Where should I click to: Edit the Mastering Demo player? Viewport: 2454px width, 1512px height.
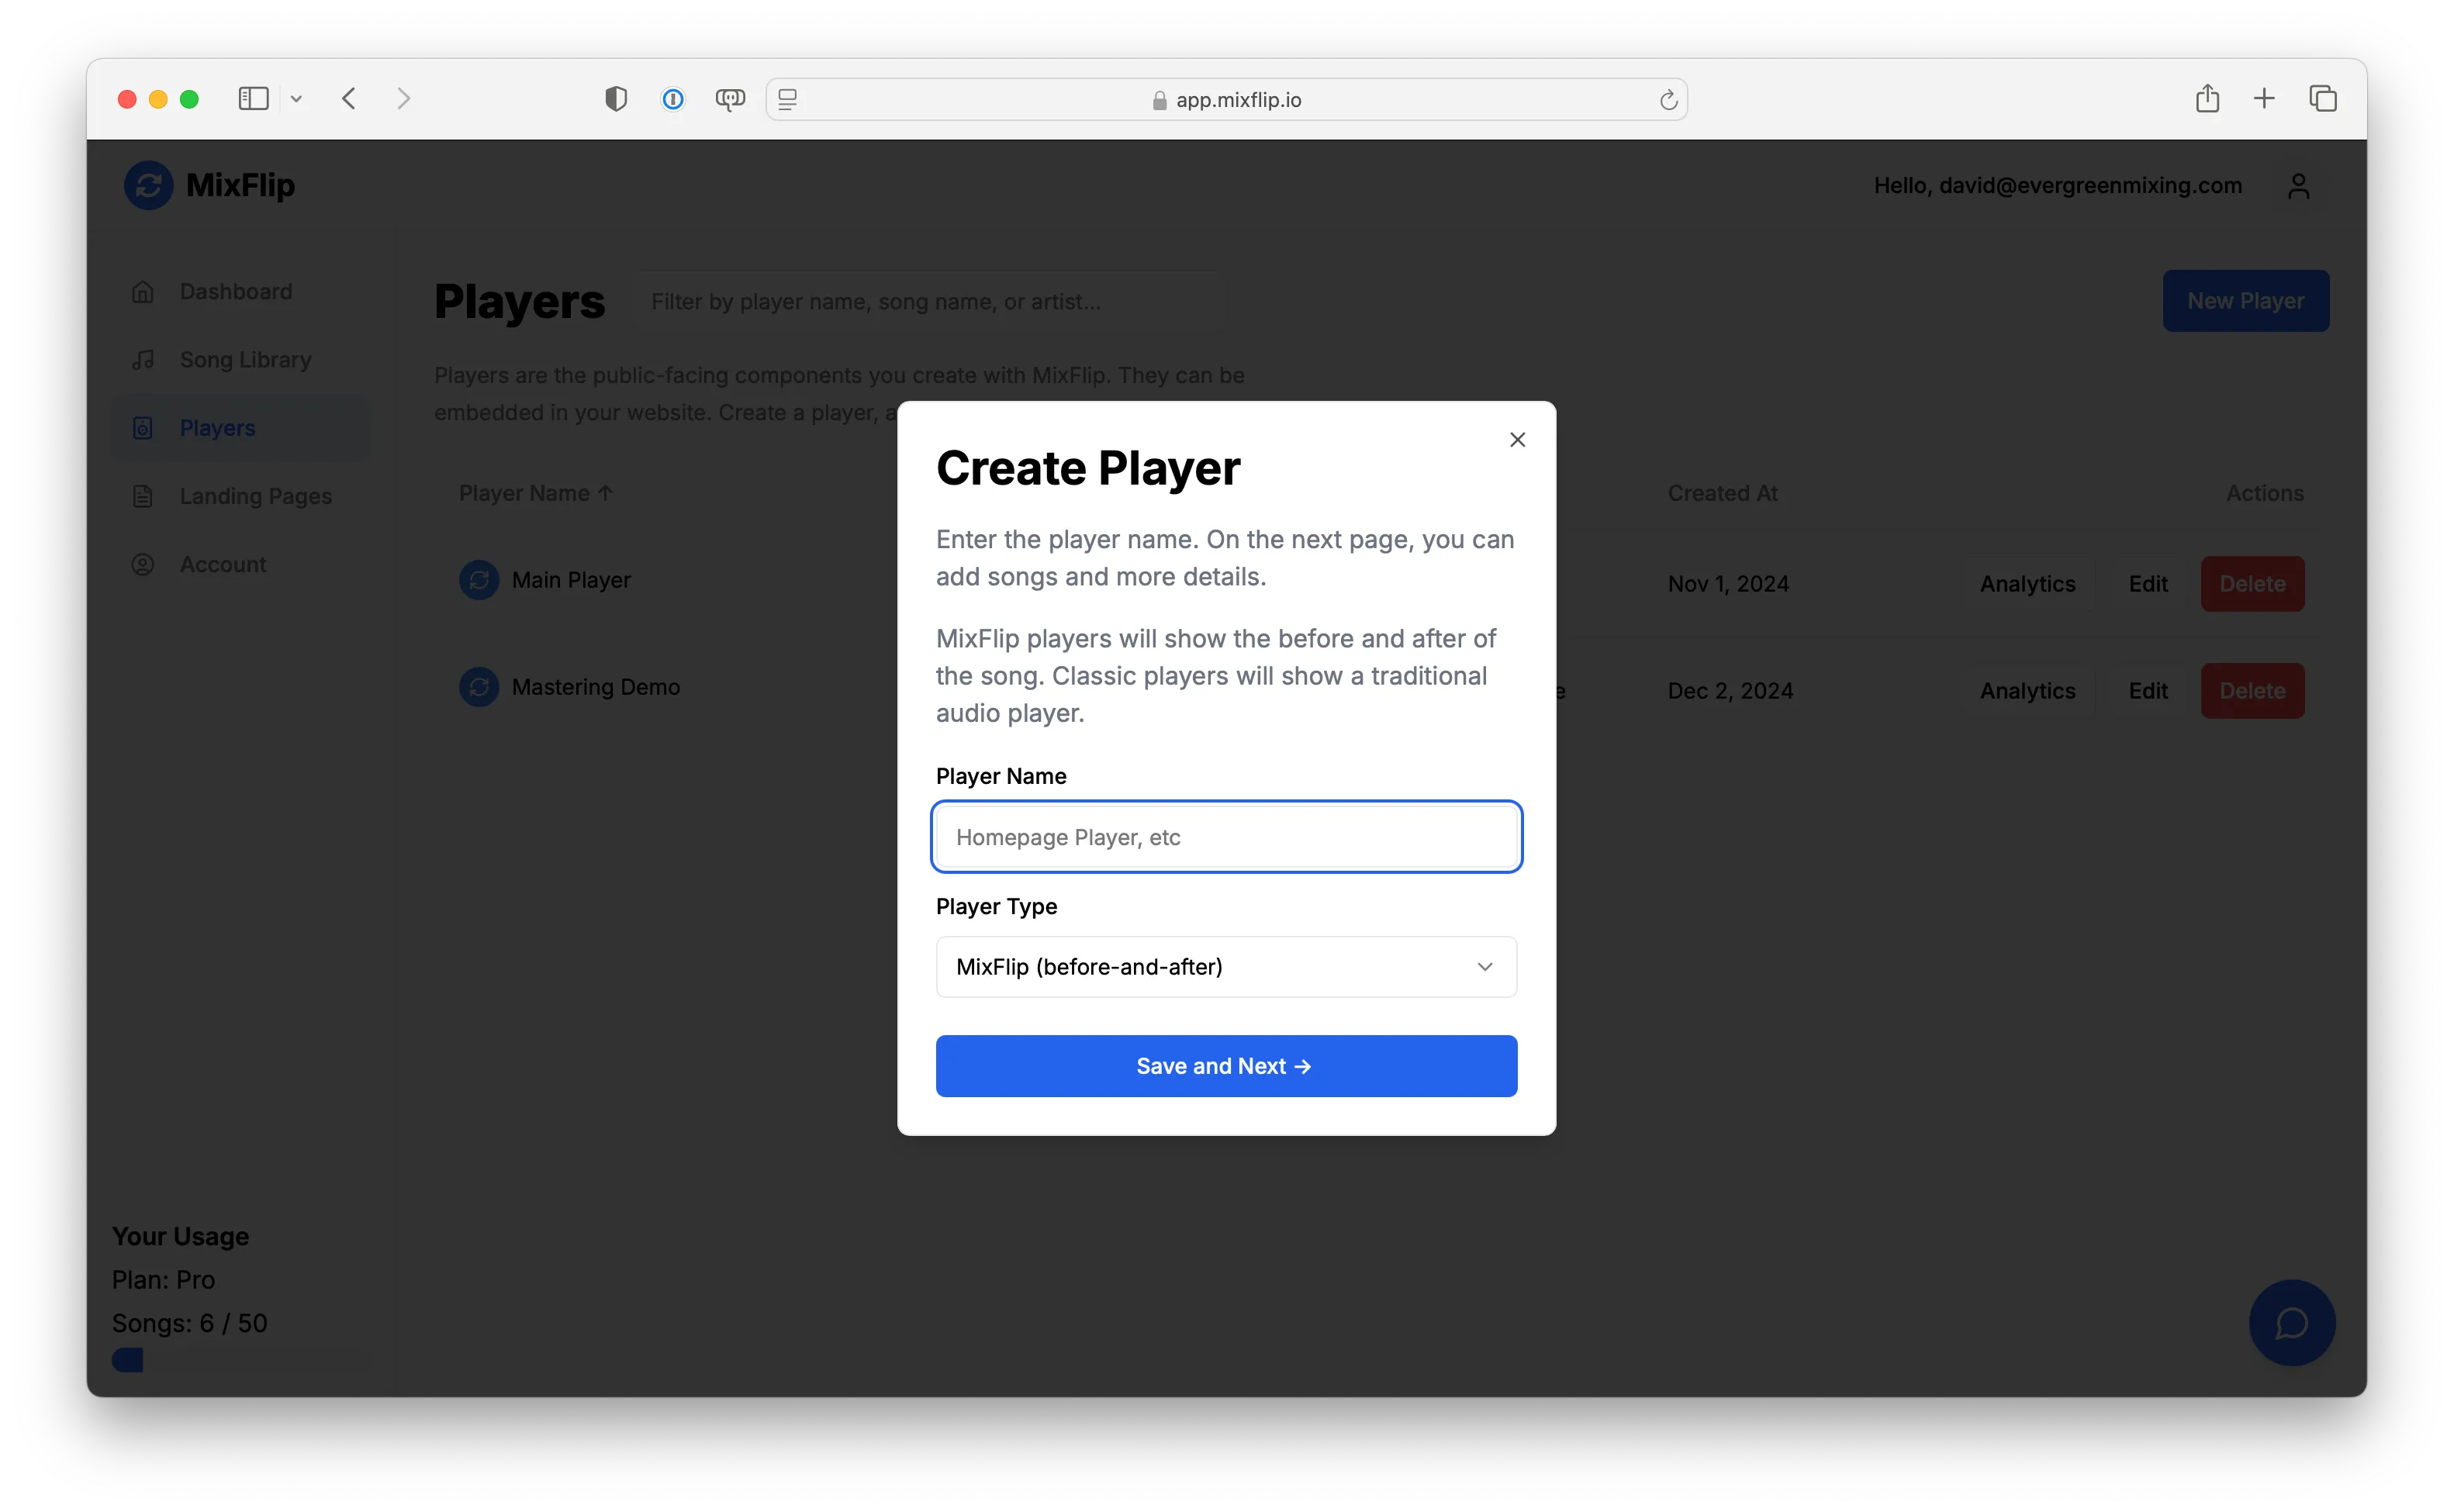[2147, 691]
